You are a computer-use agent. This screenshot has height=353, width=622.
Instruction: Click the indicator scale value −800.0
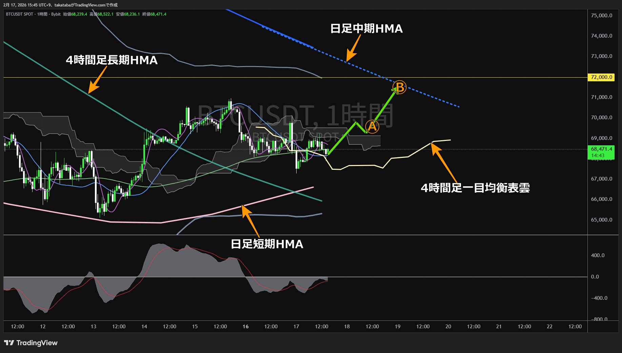[599, 319]
